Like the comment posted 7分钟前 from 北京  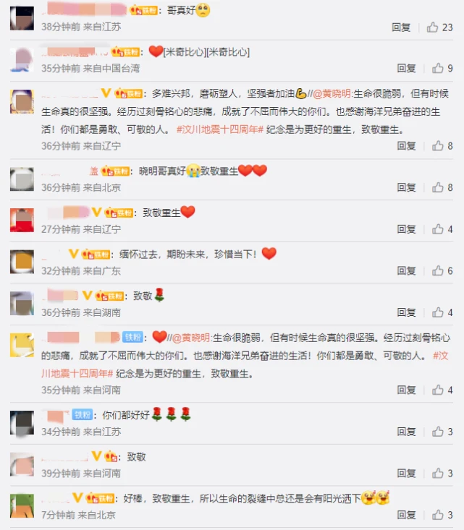click(x=438, y=515)
